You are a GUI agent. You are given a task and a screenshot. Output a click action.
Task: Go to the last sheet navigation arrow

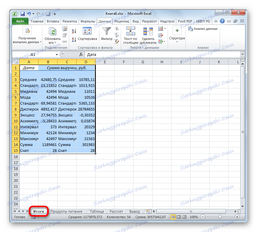[x=27, y=211]
